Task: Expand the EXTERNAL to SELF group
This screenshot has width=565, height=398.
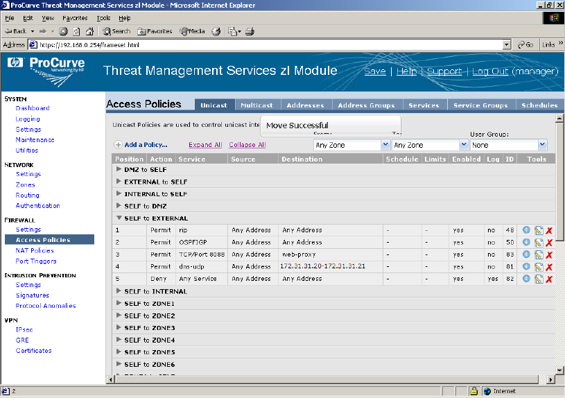Action: click(x=119, y=181)
